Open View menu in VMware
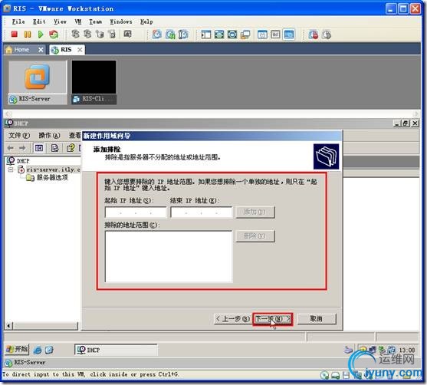This screenshot has width=427, height=385. (60, 21)
